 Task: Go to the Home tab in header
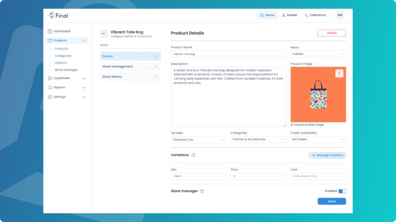267,15
